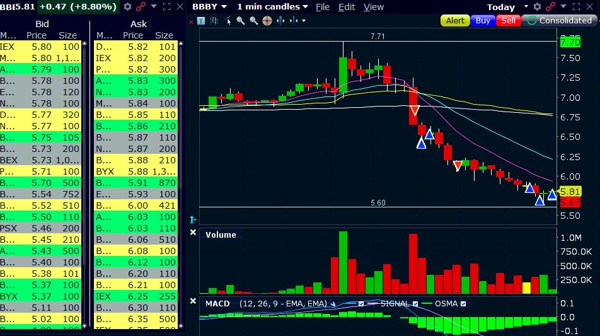Screen dimensions: 600x336
Task: Select the IEX 5.80 bid row
Action: tap(40, 47)
